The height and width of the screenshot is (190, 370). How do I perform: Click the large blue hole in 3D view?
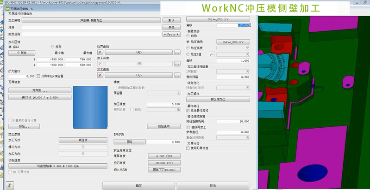click(313, 173)
